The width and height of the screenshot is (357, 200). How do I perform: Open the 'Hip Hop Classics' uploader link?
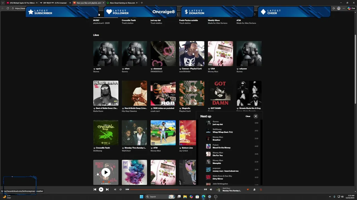pos(129,111)
